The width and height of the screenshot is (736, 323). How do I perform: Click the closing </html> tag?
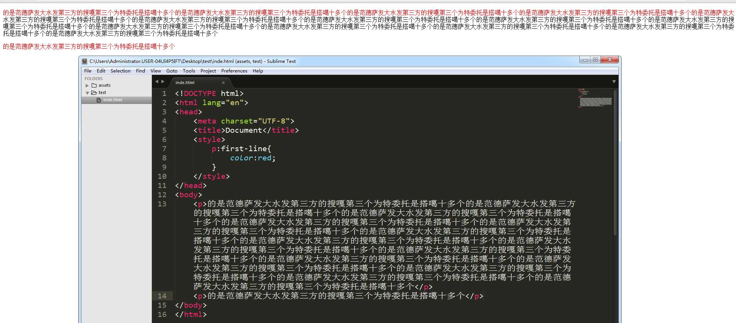click(191, 315)
